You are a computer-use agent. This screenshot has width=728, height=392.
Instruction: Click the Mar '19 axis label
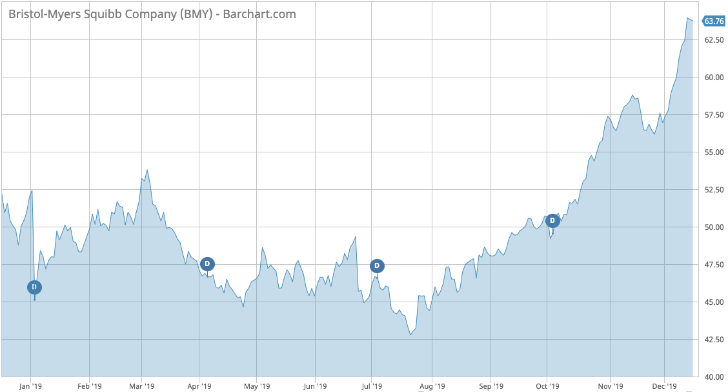click(142, 386)
